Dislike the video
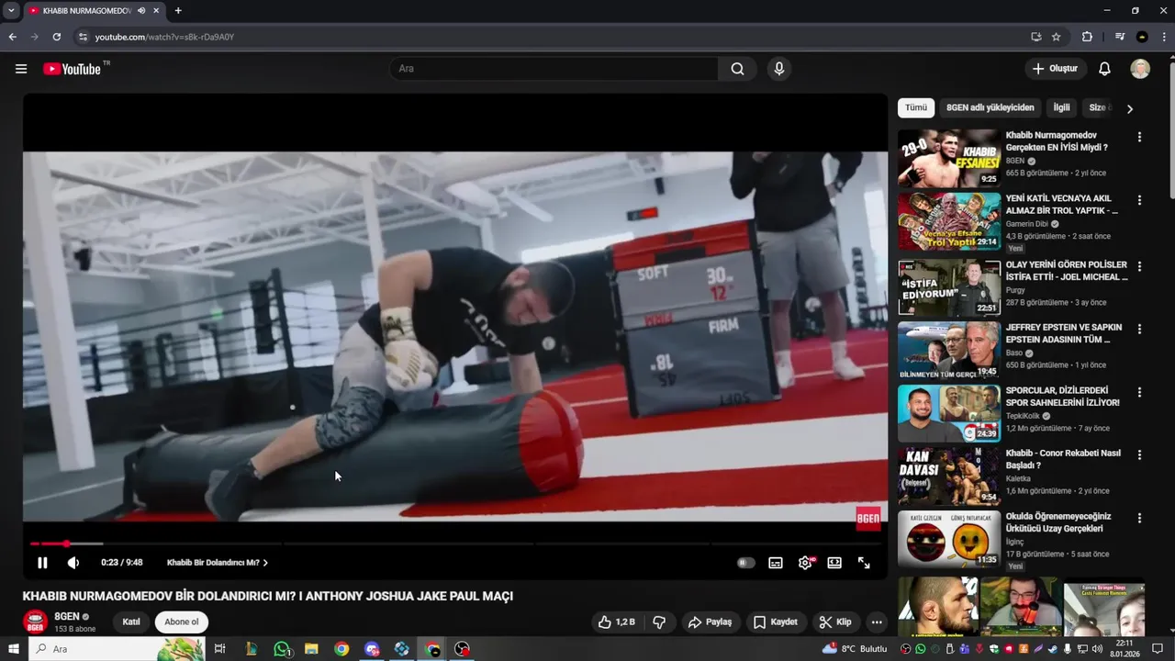The width and height of the screenshot is (1175, 661). click(x=659, y=622)
